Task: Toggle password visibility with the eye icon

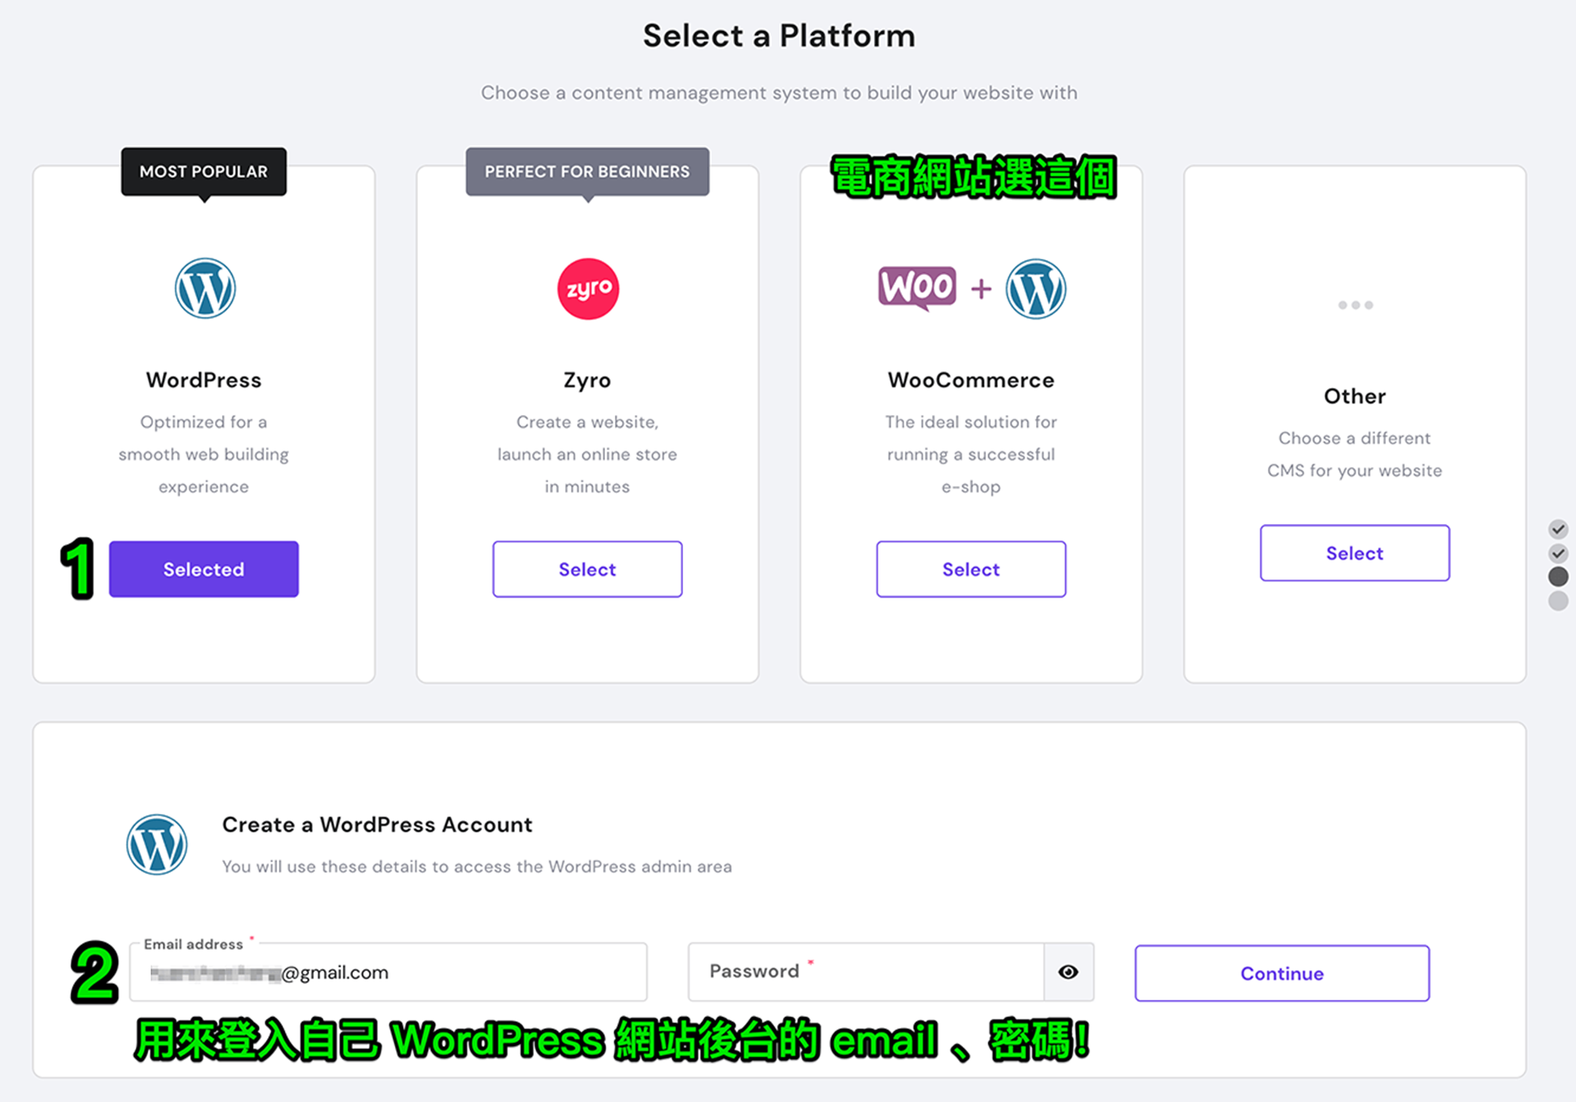Action: point(1068,972)
